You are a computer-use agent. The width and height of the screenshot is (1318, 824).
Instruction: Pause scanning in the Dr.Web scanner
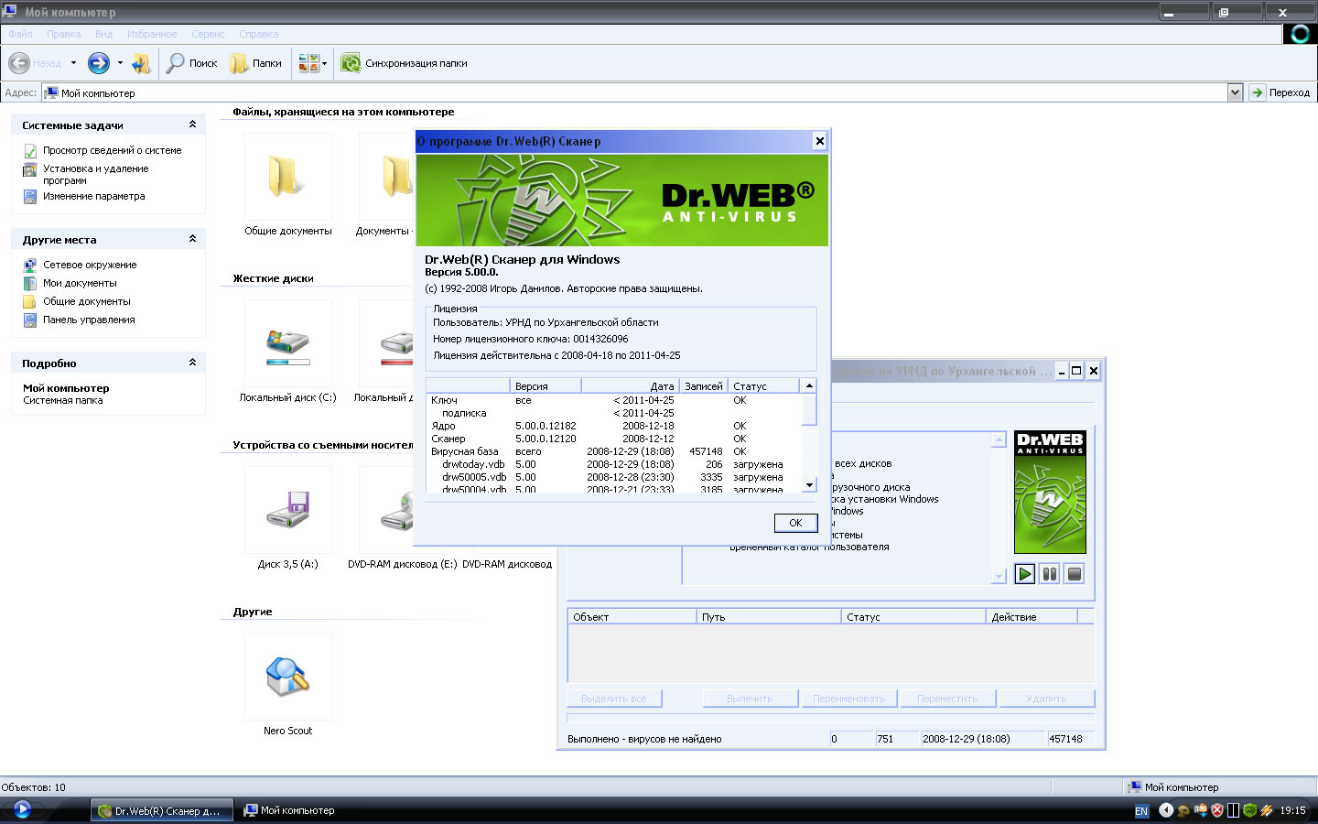1050,574
